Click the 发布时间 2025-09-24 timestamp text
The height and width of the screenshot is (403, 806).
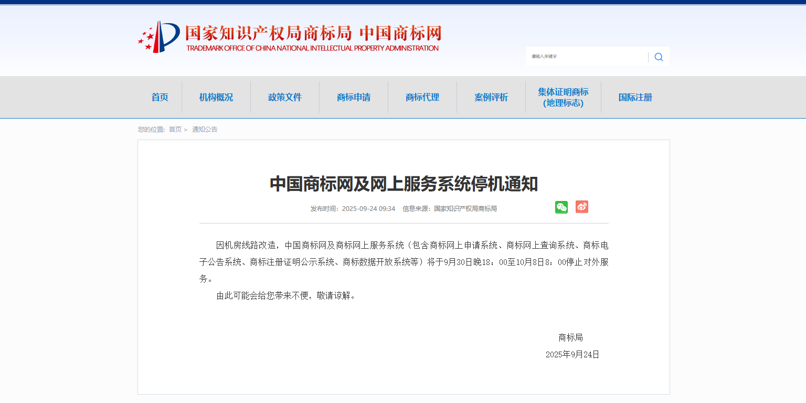(x=353, y=209)
